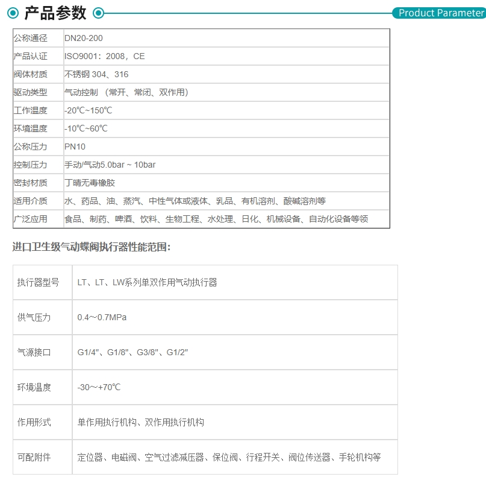Viewport: 486px width, 477px height.
Task: Select the 单作用执行机构、双作用执行机构 value
Action: point(141,422)
